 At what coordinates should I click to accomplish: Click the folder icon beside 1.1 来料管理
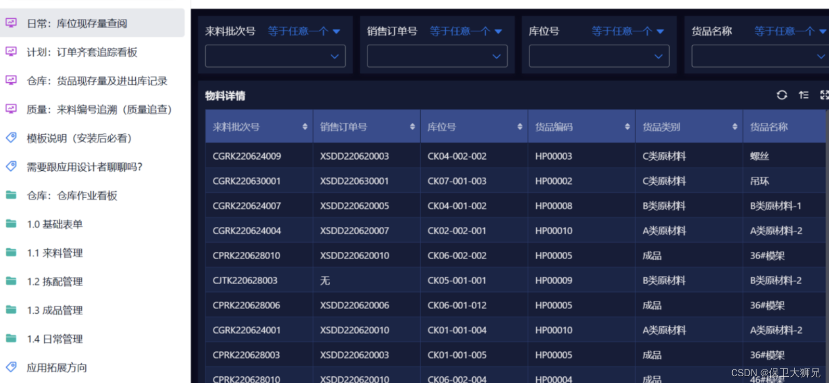11,252
